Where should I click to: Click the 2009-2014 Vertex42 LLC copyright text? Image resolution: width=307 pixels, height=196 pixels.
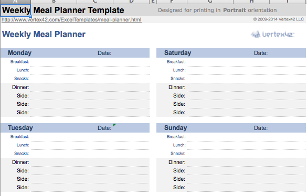point(279,19)
